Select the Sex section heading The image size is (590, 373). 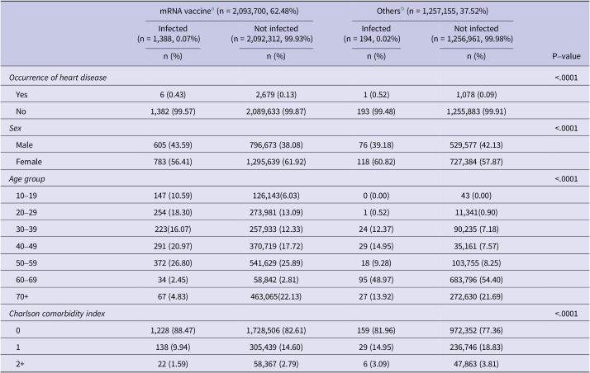click(16, 128)
